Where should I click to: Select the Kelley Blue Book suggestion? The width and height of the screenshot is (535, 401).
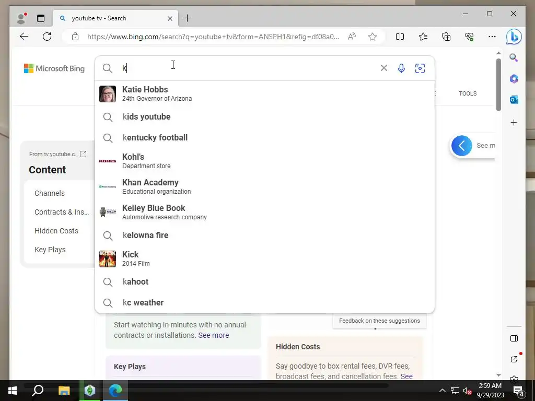pos(264,212)
